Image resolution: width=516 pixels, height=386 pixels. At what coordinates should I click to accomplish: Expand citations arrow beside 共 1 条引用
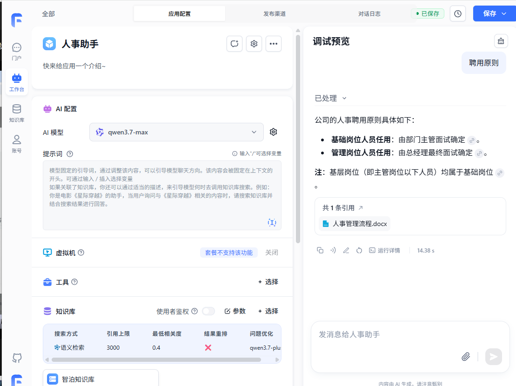pyautogui.click(x=361, y=208)
